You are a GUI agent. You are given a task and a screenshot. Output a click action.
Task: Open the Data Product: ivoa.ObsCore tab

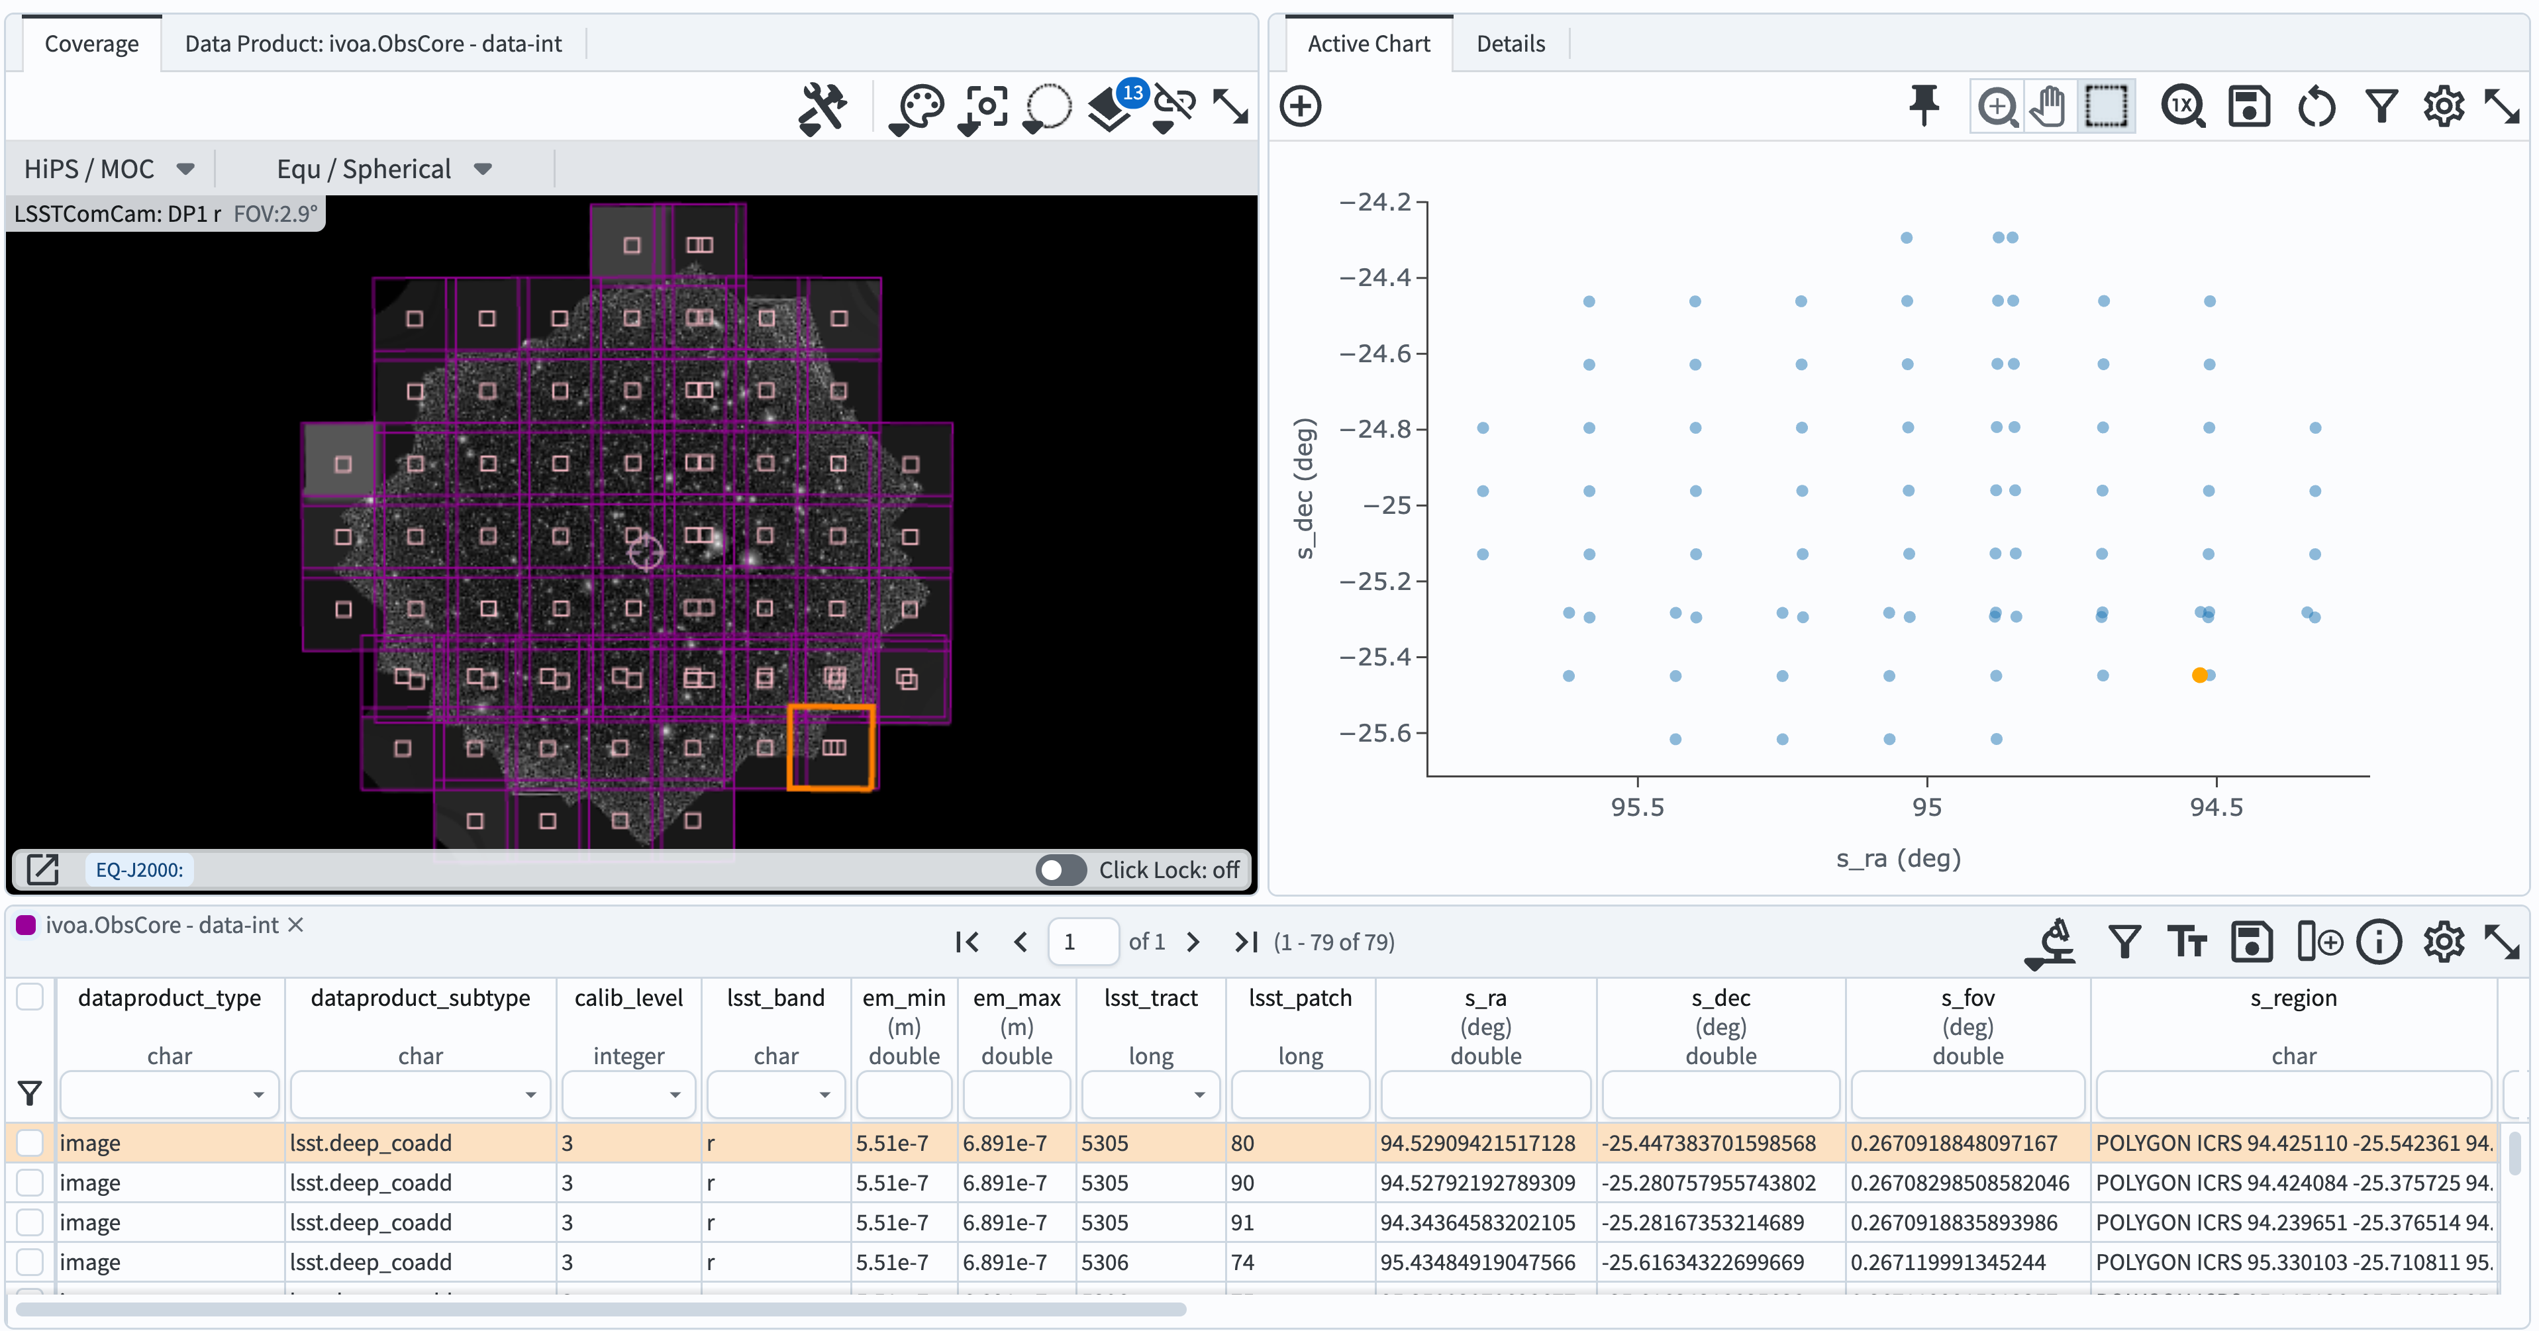[x=373, y=44]
